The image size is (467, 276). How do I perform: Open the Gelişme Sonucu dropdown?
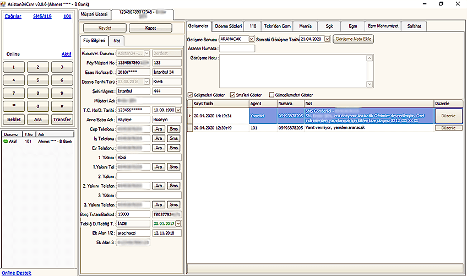pos(252,39)
